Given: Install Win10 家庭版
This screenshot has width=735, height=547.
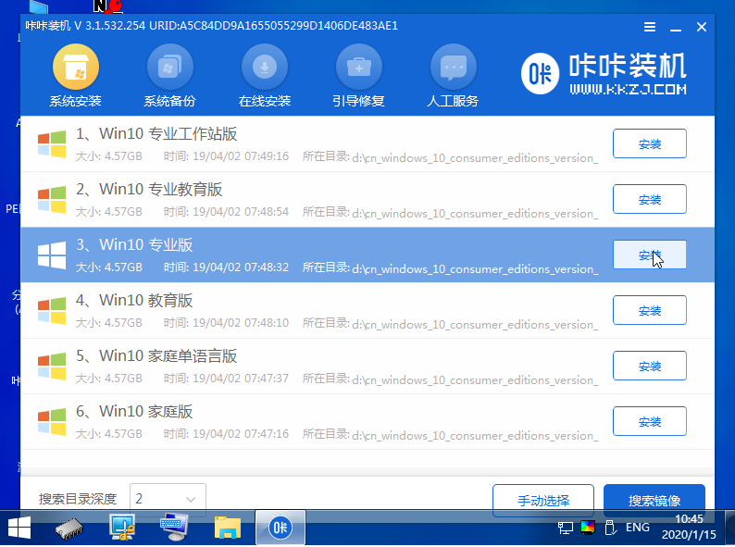Looking at the screenshot, I should (x=650, y=422).
